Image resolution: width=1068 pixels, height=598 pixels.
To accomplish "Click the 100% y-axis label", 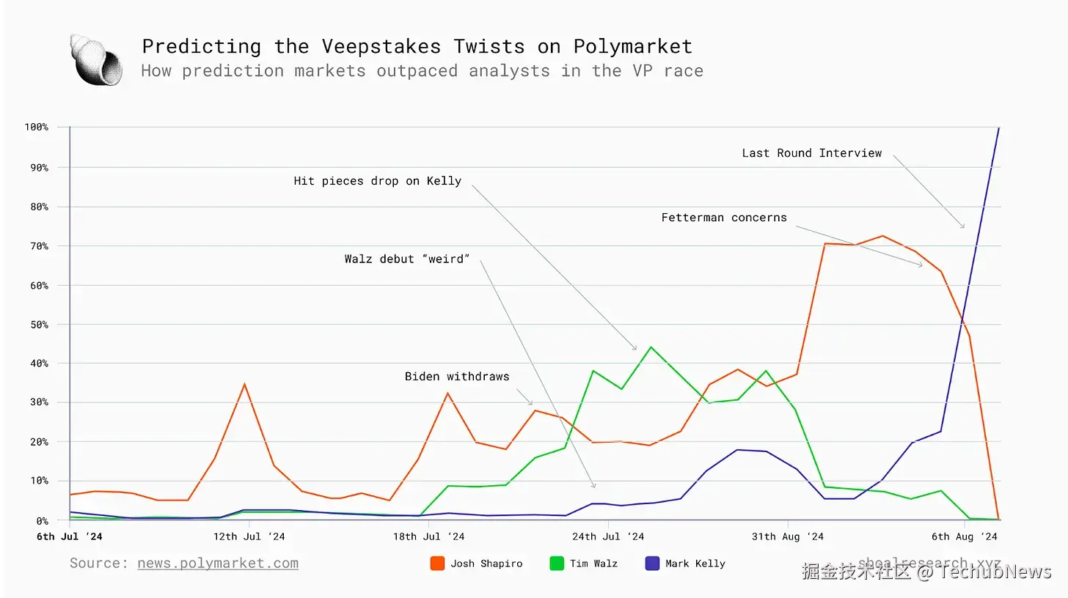I will click(36, 128).
